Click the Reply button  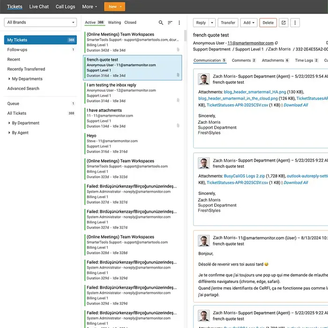(201, 22)
